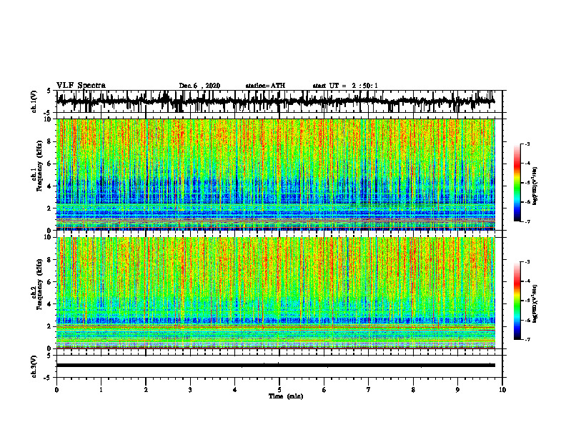The height and width of the screenshot is (437, 566).
Task: Click the "station=ATH" header label
Action: 265,86
